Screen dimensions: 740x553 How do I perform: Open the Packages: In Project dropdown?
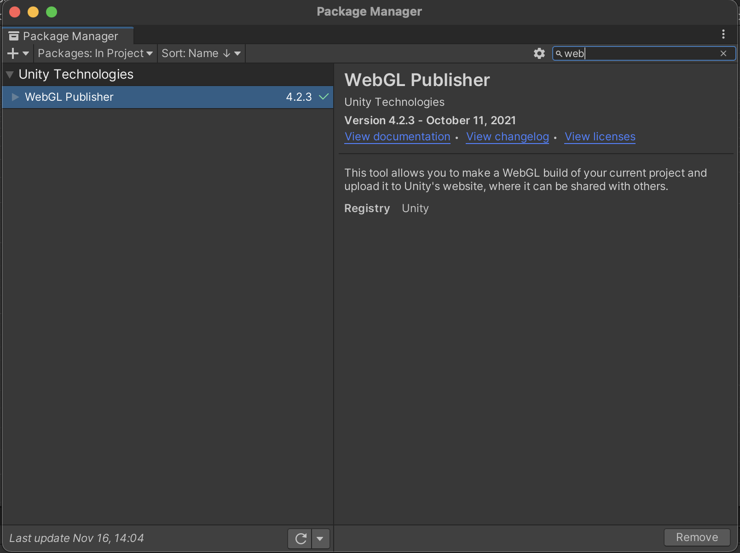pyautogui.click(x=95, y=53)
